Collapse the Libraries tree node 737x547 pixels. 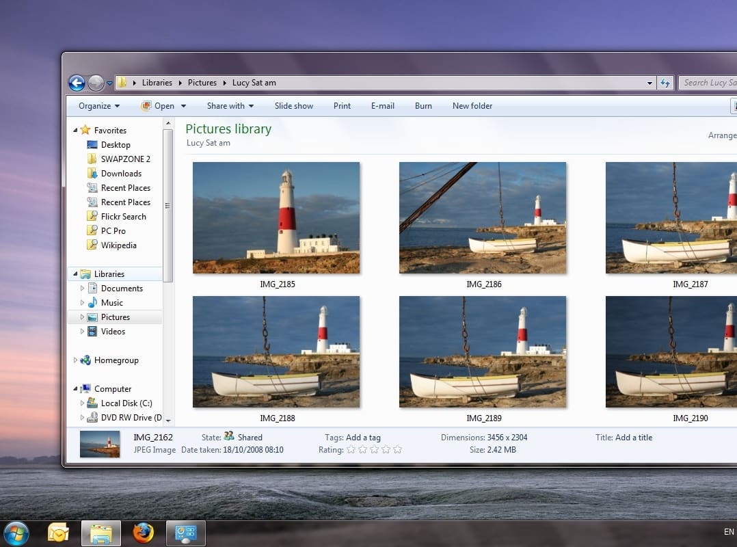coord(75,274)
